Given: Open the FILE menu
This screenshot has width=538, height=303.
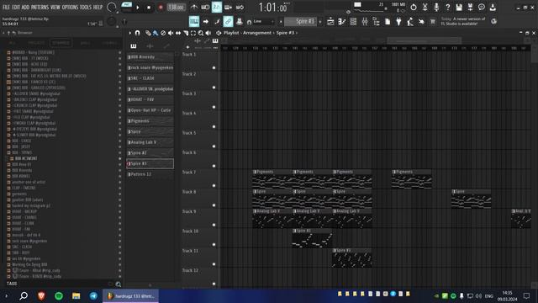Looking at the screenshot, I should click(6, 7).
